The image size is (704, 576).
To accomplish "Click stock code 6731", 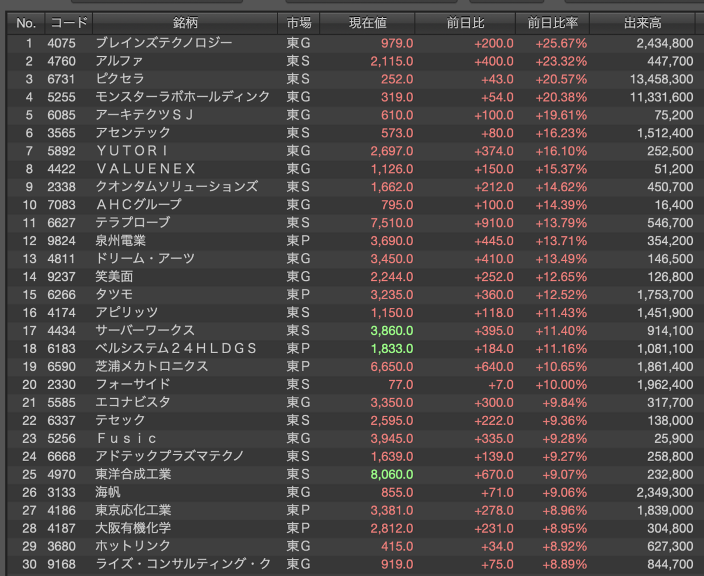I will pyautogui.click(x=61, y=79).
